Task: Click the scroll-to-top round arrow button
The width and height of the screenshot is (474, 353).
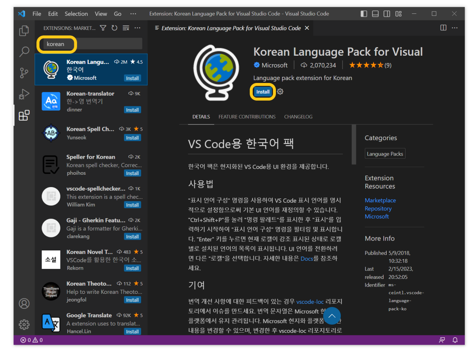Action: 332,316
